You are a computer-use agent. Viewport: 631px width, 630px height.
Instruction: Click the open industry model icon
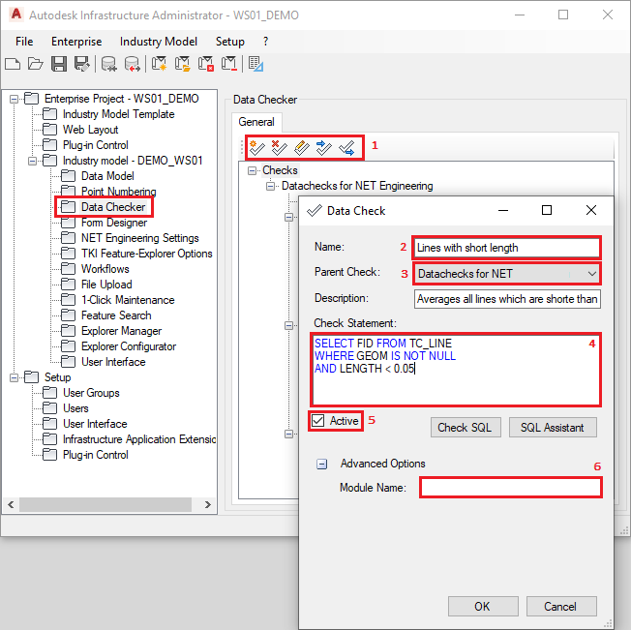tap(182, 64)
